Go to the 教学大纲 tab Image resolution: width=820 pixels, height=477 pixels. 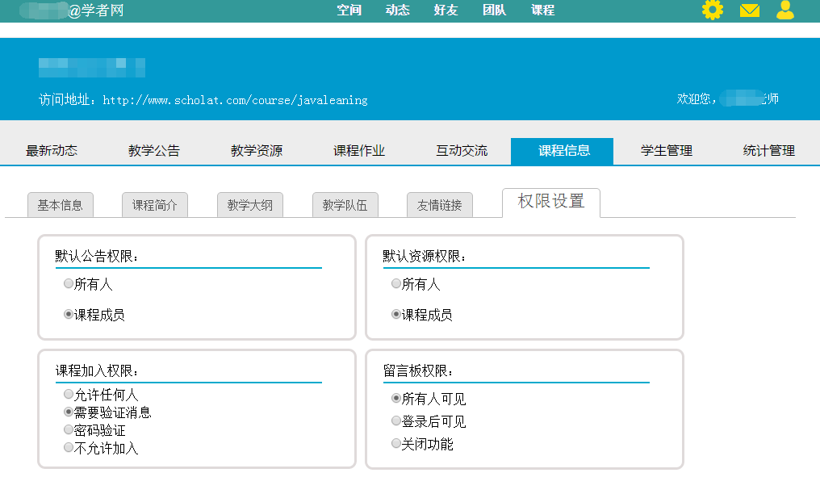click(x=249, y=205)
